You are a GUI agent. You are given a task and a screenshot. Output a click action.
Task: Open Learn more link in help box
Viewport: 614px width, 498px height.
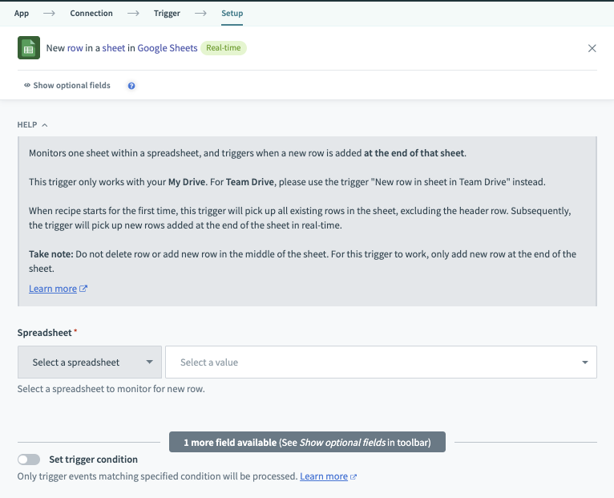point(53,289)
